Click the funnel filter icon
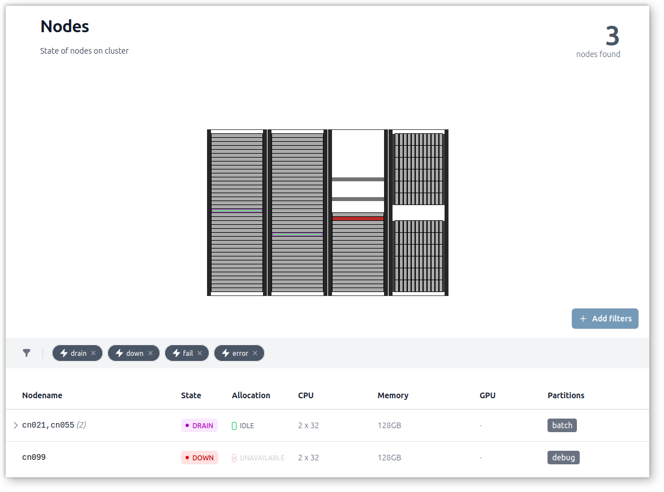Screen dimensions: 664x492 pyautogui.click(x=26, y=353)
